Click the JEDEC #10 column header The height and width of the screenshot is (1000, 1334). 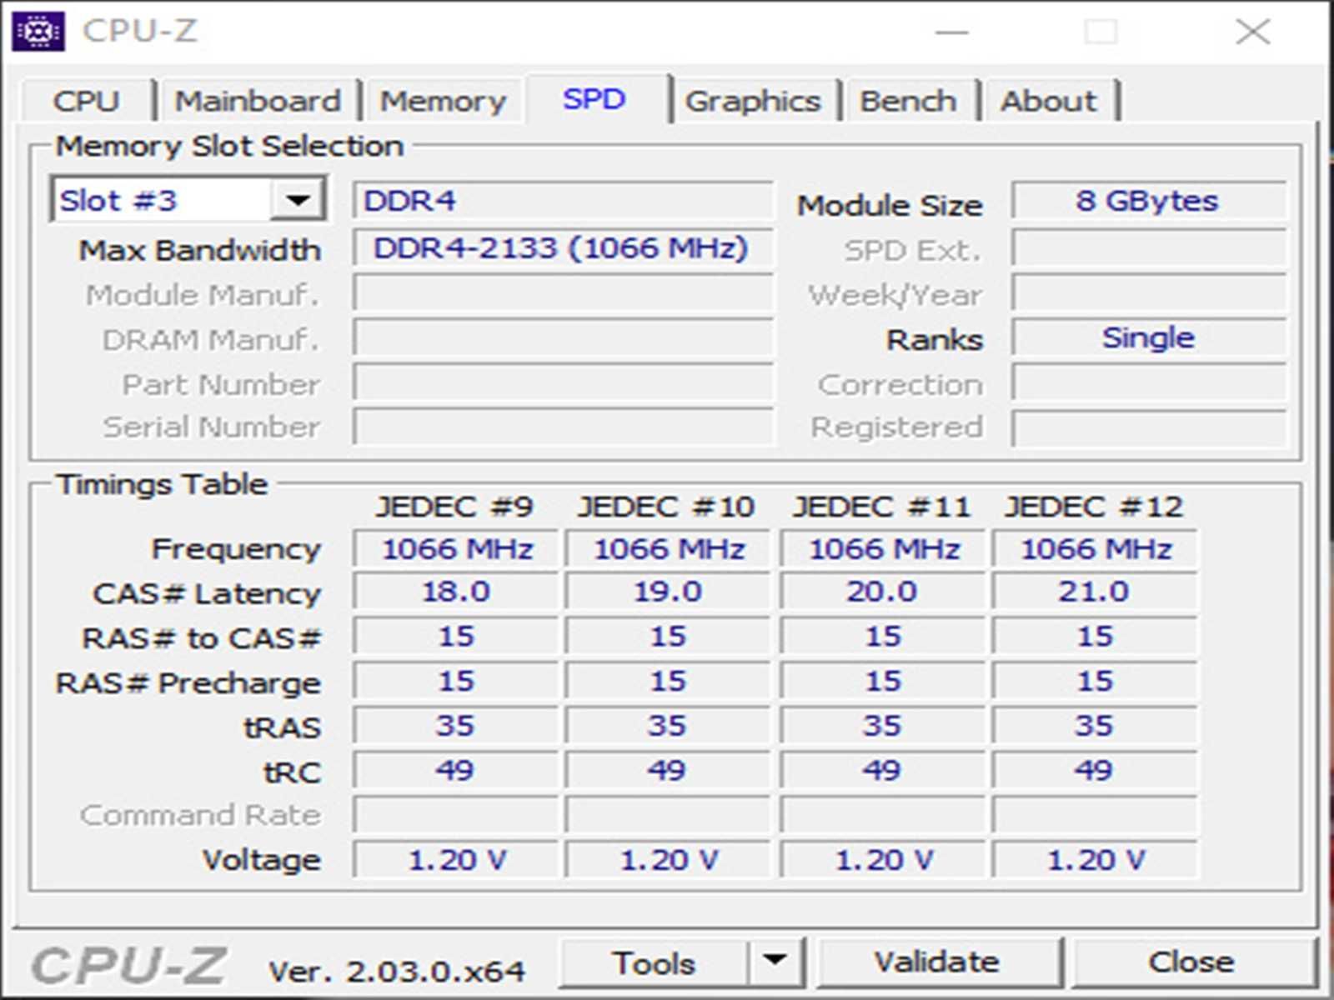[666, 506]
